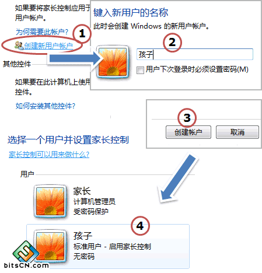
Task: Open 家长控制可以用来做什么? link
Action: [x=49, y=155]
